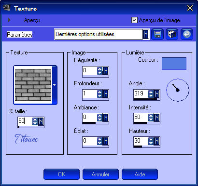Open the Couleur light color swatch
This screenshot has height=186, width=198.
point(174,64)
